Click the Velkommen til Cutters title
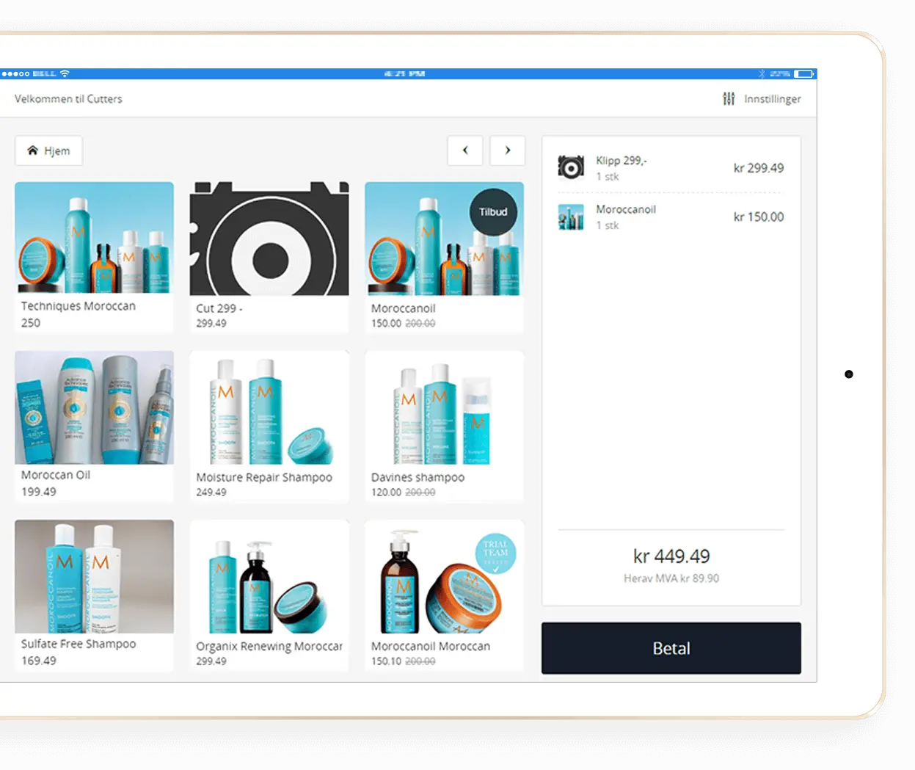Screen dimensions: 915x770 [x=68, y=99]
